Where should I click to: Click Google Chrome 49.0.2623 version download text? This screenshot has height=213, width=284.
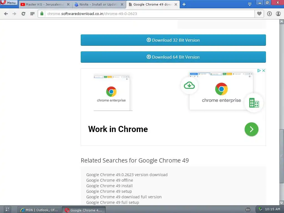coord(127,175)
